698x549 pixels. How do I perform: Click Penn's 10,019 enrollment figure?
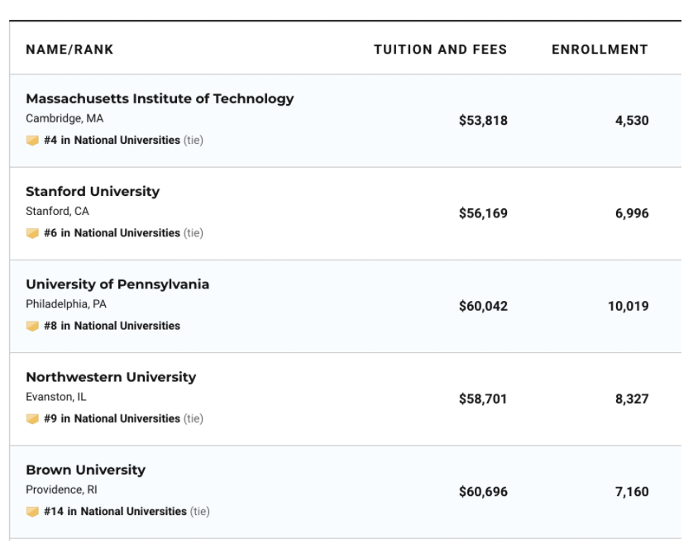pos(628,306)
